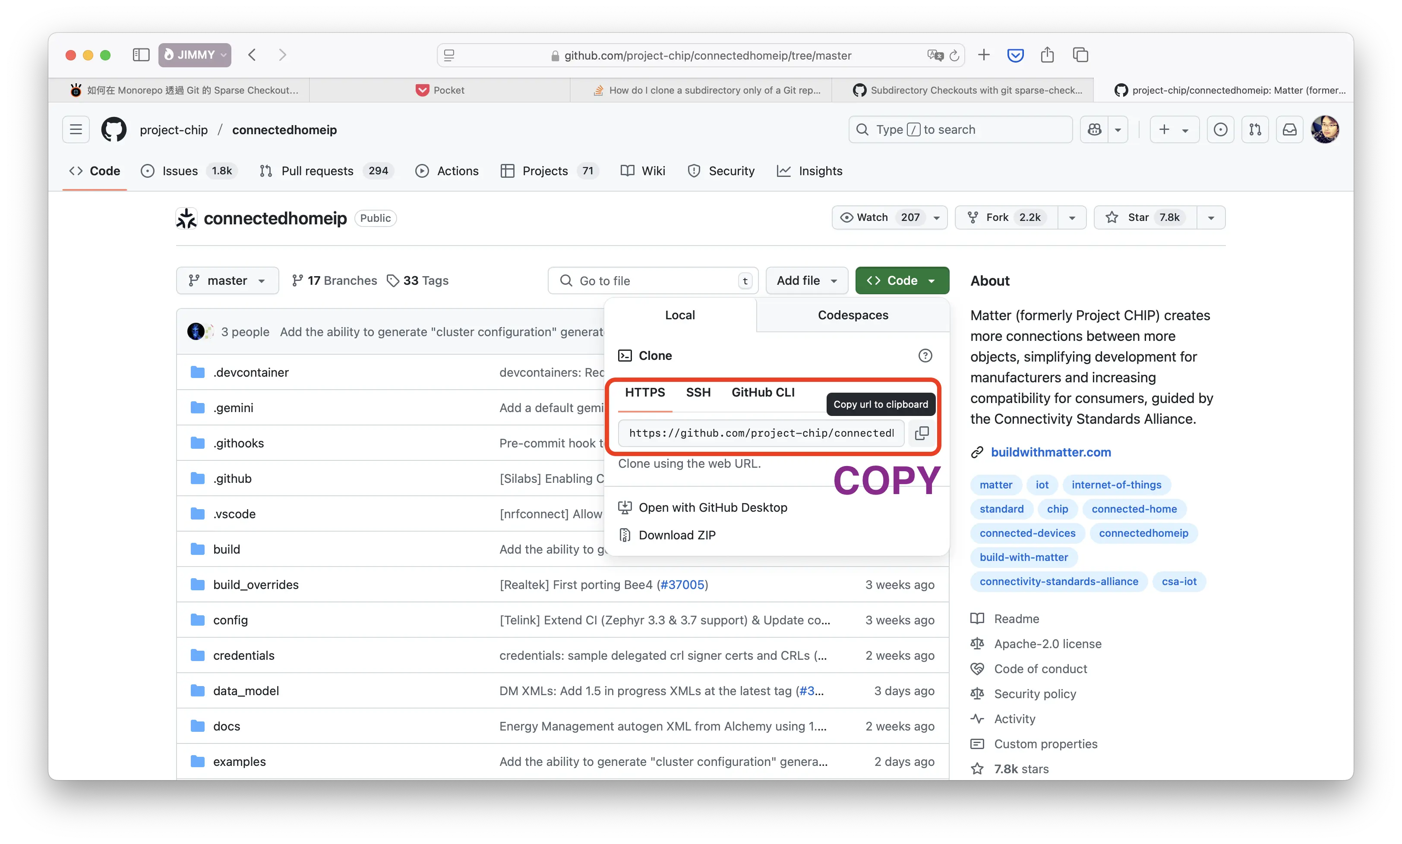This screenshot has width=1402, height=844.
Task: Switch to the GitHub CLI clone tab
Action: point(763,392)
